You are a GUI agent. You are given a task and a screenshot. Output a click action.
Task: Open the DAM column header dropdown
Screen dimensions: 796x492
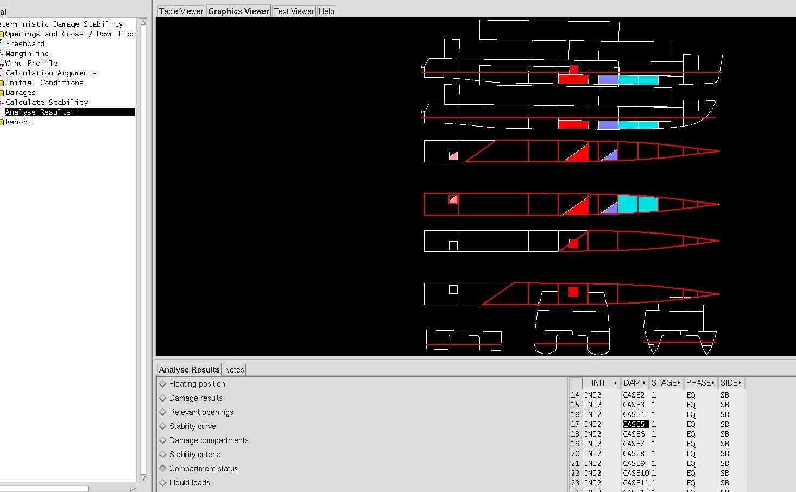pyautogui.click(x=644, y=383)
